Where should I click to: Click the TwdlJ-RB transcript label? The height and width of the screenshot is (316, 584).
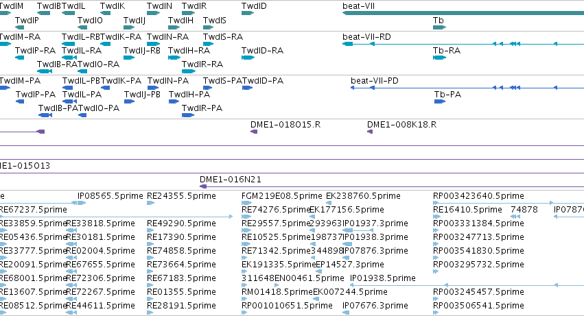point(142,50)
